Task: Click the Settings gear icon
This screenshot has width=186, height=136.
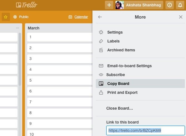Action: (x=101, y=32)
